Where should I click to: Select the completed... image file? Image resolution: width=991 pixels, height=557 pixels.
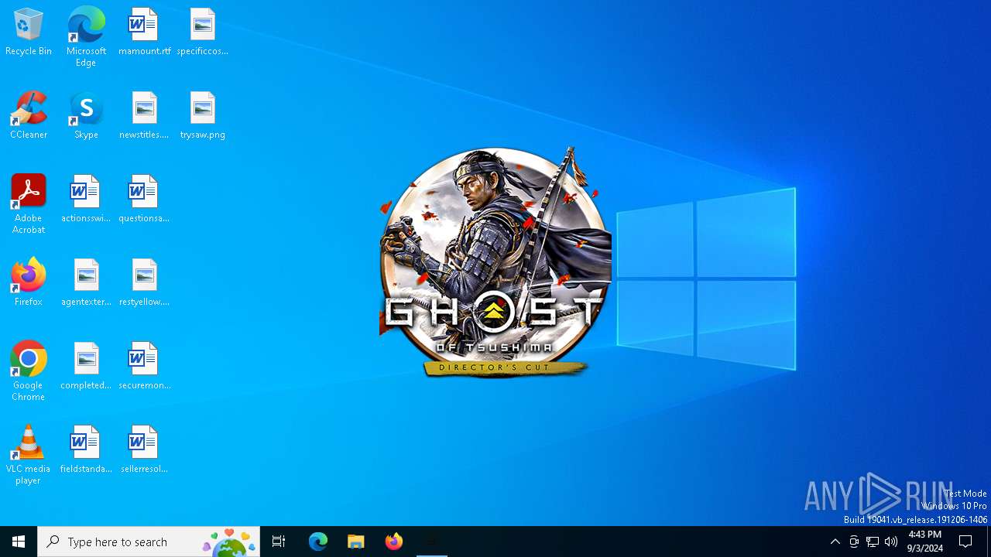pos(86,367)
